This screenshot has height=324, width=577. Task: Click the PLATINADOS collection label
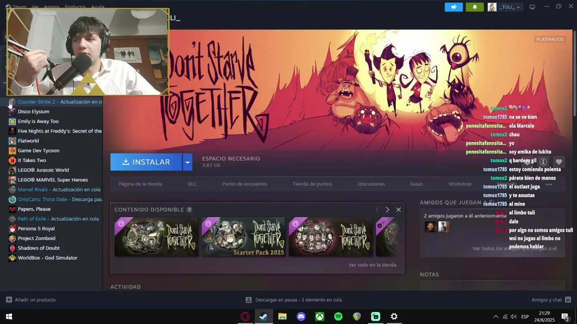(550, 39)
